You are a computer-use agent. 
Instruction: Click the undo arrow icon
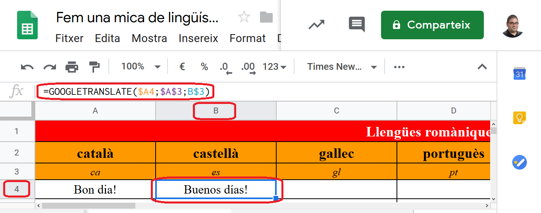[x=27, y=67]
